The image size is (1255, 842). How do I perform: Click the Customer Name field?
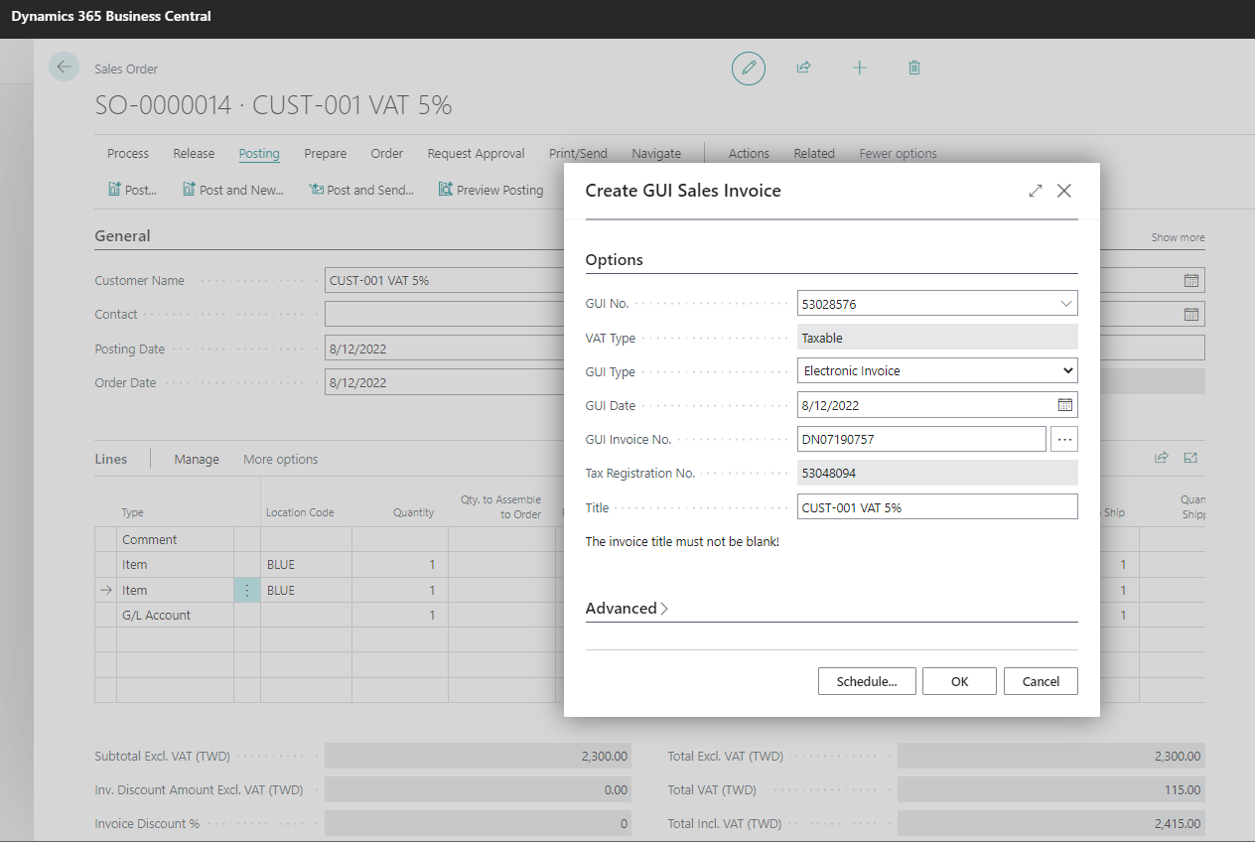(x=445, y=281)
